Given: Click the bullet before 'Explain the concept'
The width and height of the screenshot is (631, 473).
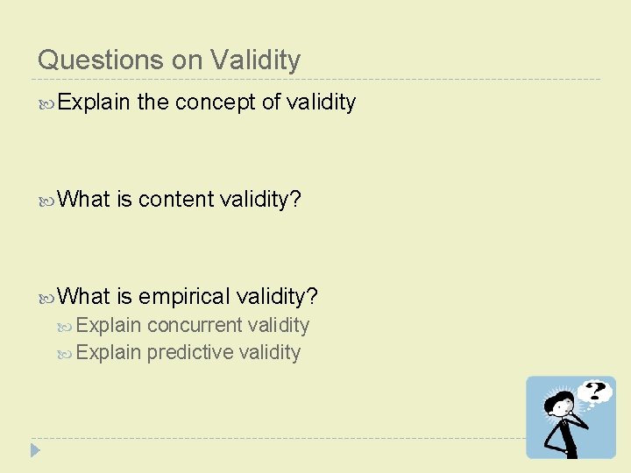Looking at the screenshot, I should (46, 103).
